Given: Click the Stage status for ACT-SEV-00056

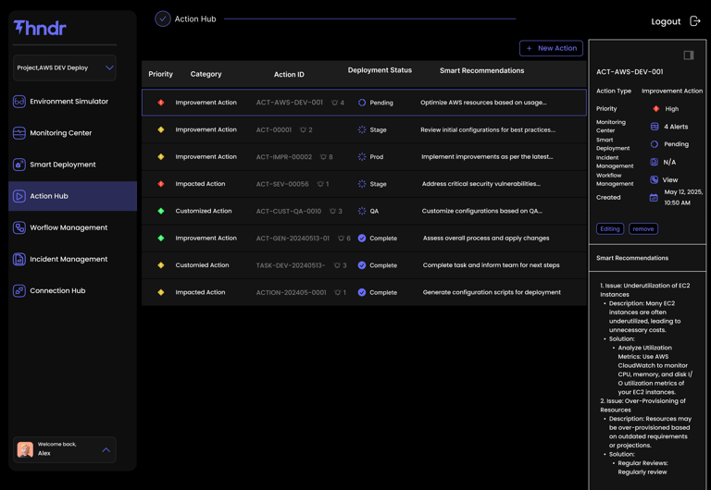Looking at the screenshot, I should pos(378,184).
